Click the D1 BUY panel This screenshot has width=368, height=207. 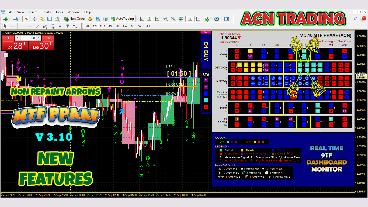tap(206, 51)
